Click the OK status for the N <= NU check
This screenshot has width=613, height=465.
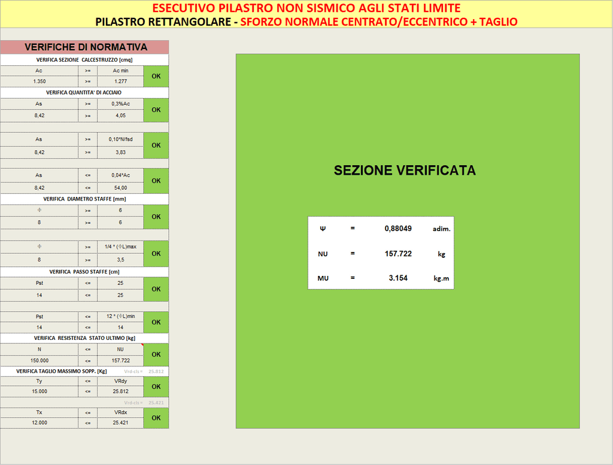click(x=156, y=354)
